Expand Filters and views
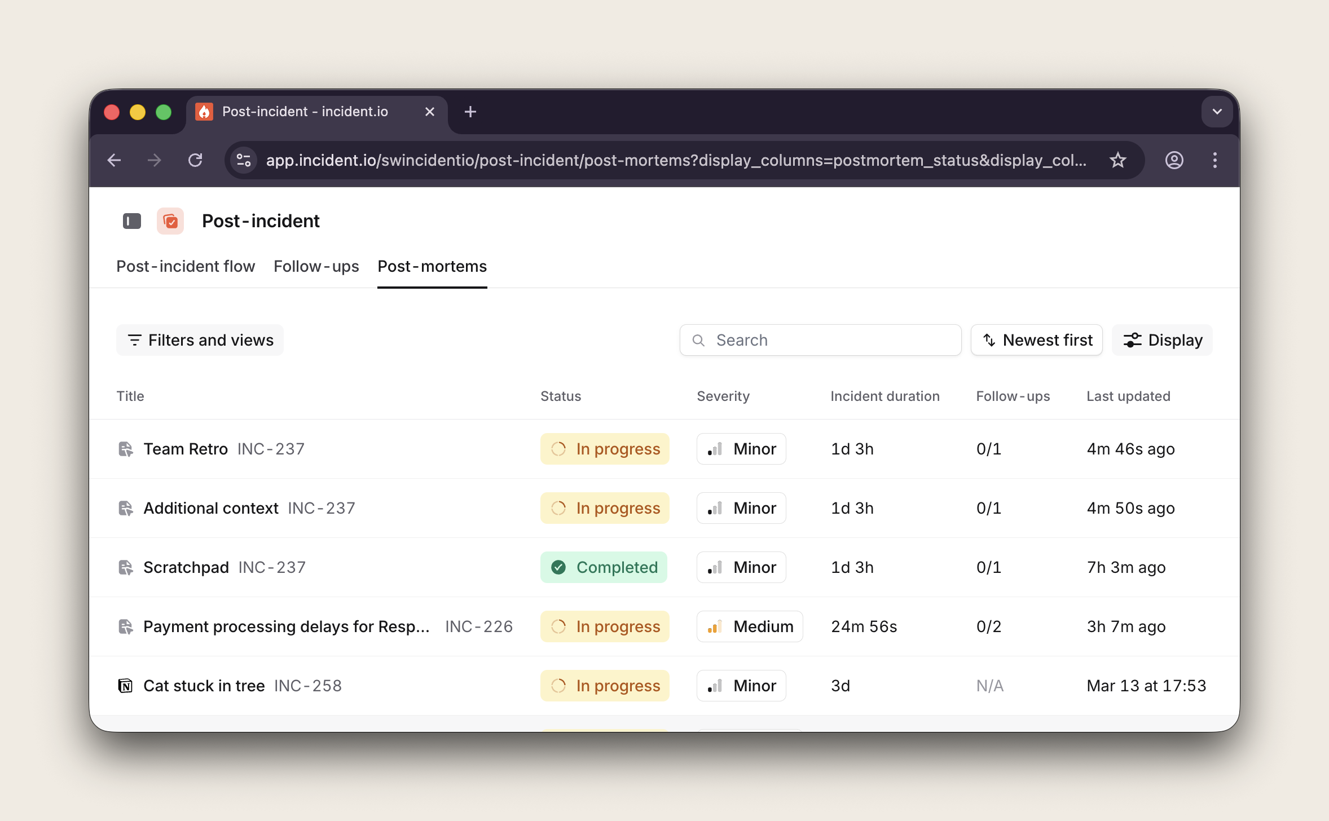 tap(200, 340)
